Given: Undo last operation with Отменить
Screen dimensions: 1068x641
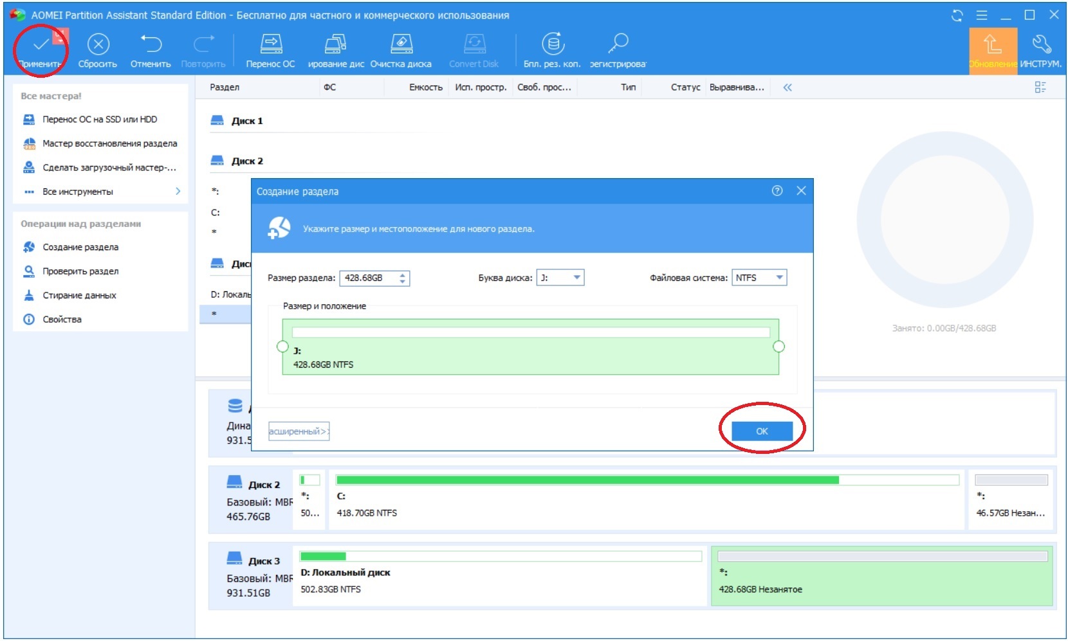Looking at the screenshot, I should tap(151, 51).
